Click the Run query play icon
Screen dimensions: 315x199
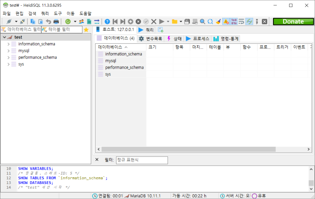[162, 21]
